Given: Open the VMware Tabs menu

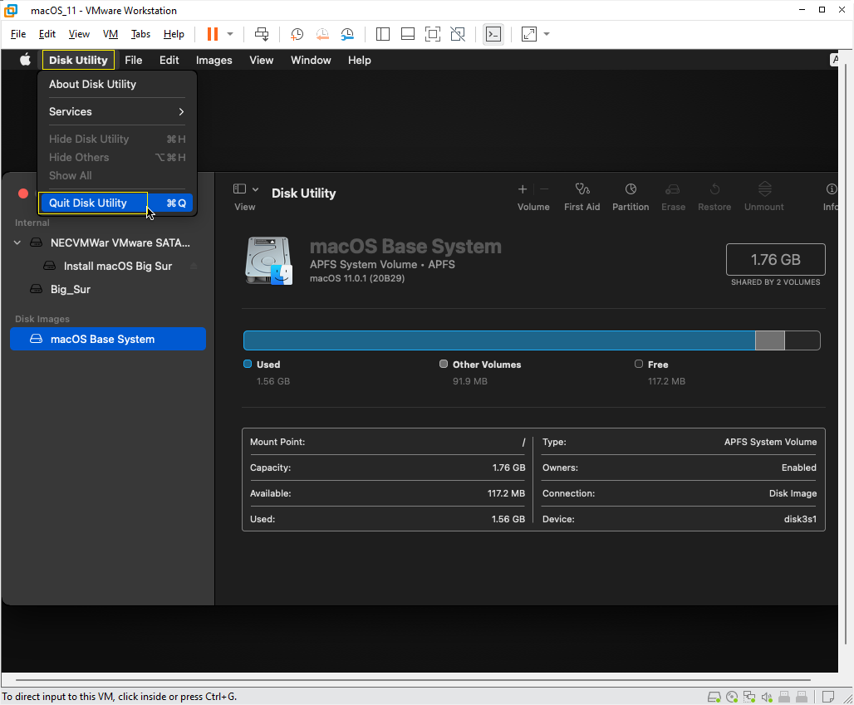Looking at the screenshot, I should [140, 34].
